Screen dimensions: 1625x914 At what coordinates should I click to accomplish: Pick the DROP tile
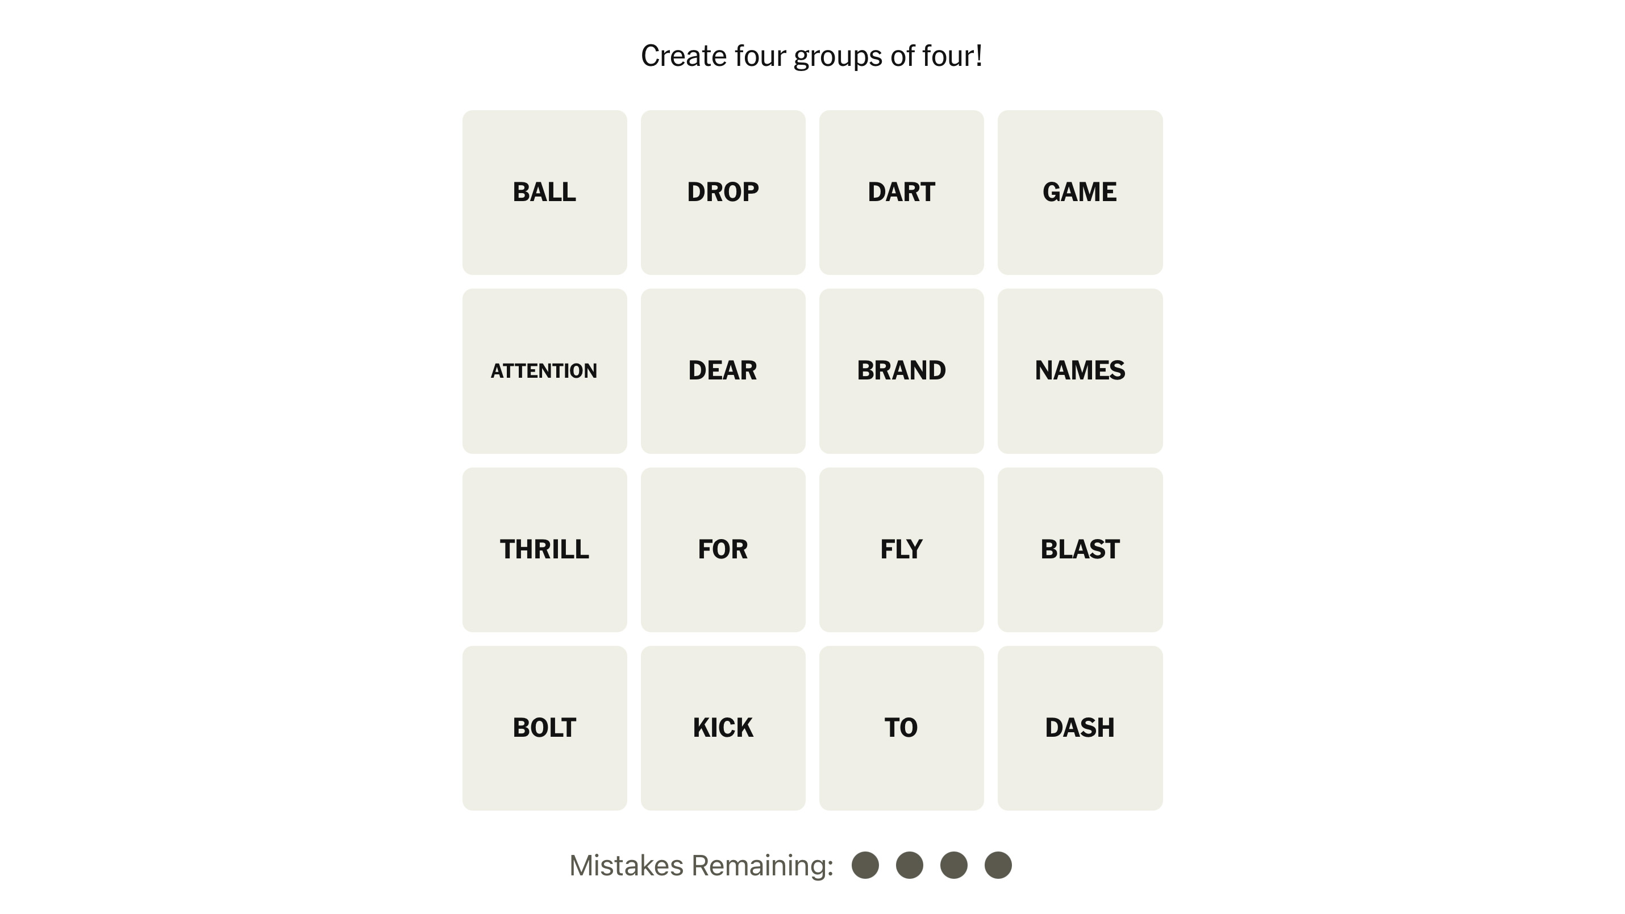click(x=723, y=193)
